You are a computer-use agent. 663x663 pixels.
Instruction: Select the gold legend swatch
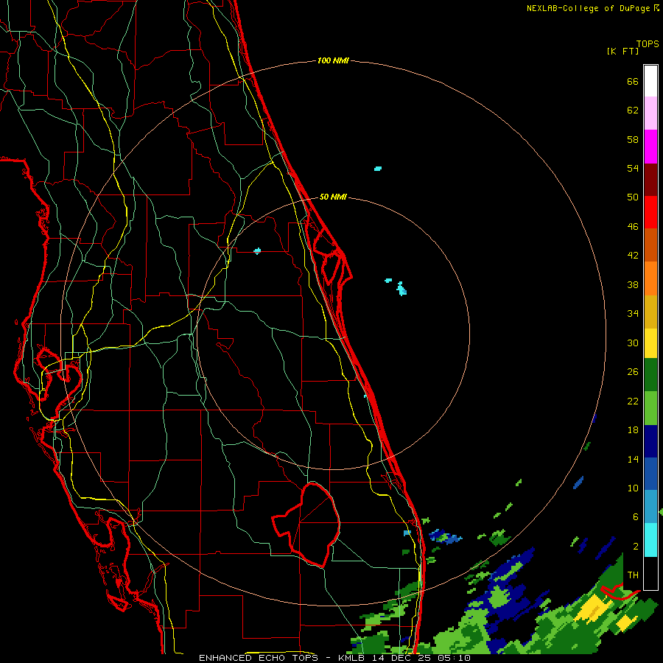[650, 312]
